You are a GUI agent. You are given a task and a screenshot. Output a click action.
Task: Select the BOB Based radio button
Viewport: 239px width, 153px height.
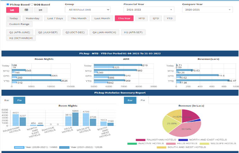point(32,4)
